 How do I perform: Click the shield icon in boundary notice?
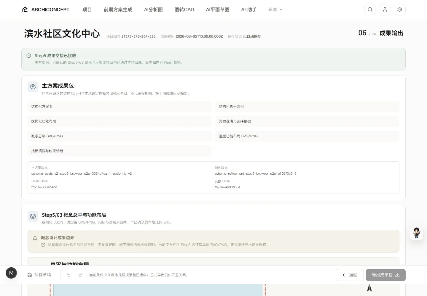tap(43, 245)
